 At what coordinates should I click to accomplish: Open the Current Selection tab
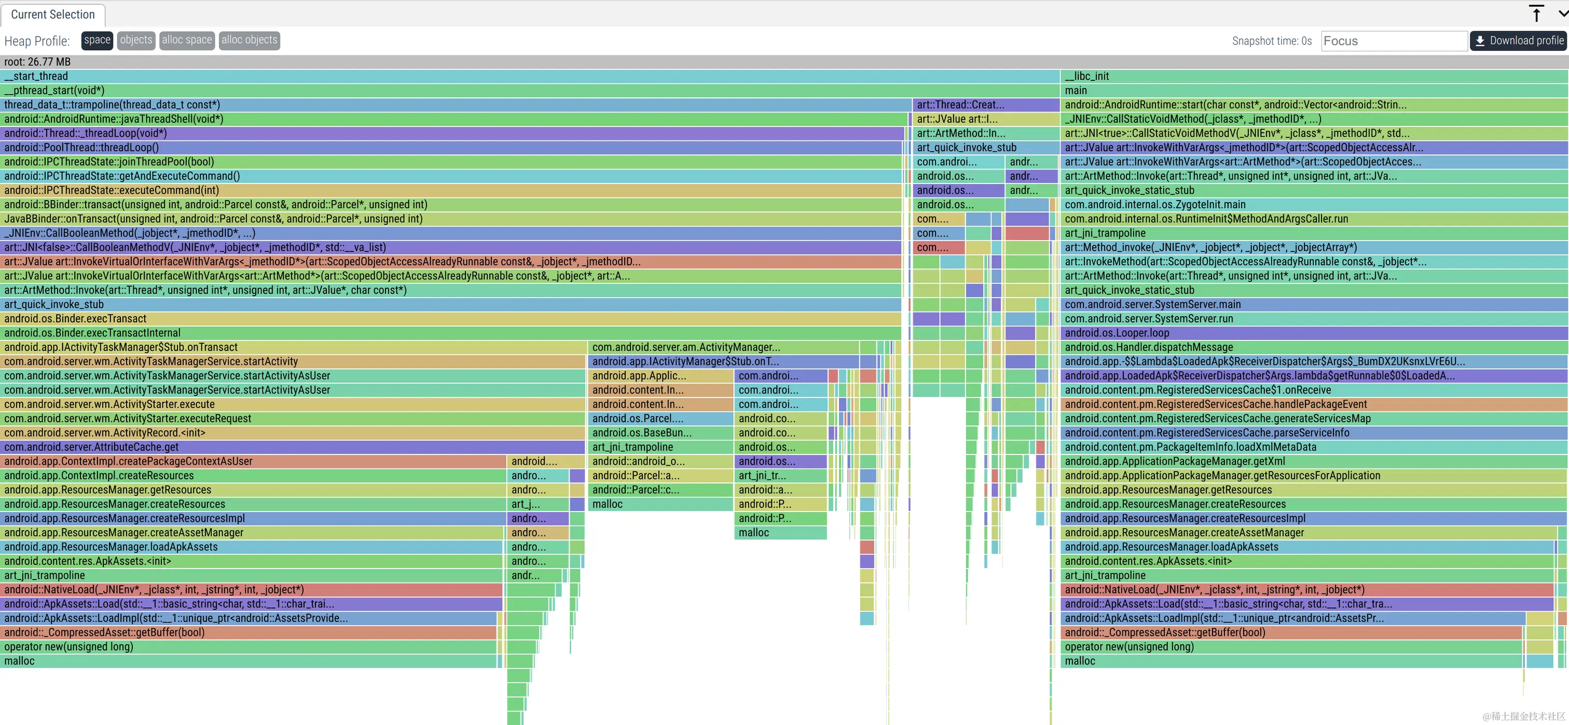coord(53,15)
